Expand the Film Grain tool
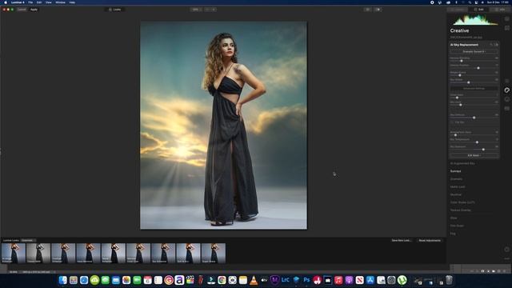The width and height of the screenshot is (512, 288). click(457, 226)
